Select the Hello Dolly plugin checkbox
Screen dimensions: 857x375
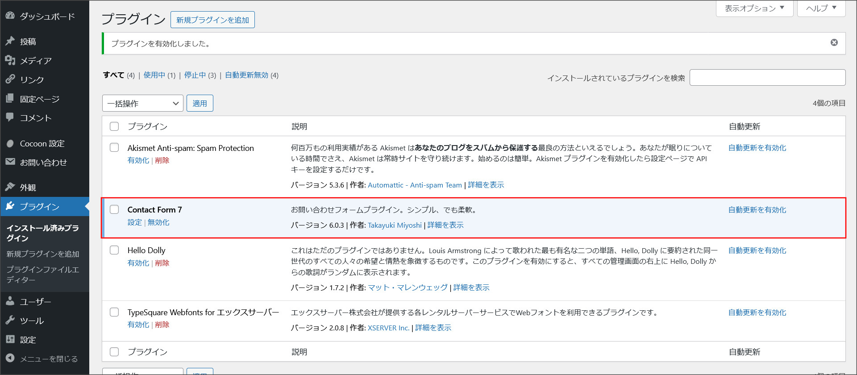pos(114,250)
